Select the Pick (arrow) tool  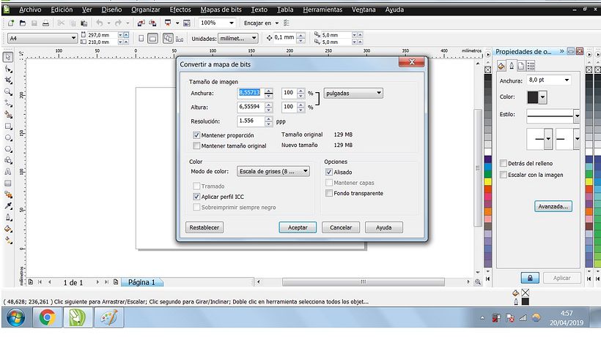click(x=7, y=57)
